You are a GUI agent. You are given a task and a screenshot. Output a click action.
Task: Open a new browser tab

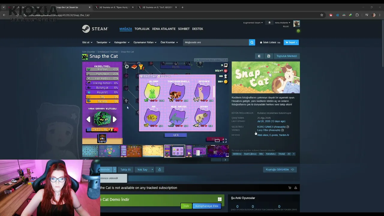(182, 7)
